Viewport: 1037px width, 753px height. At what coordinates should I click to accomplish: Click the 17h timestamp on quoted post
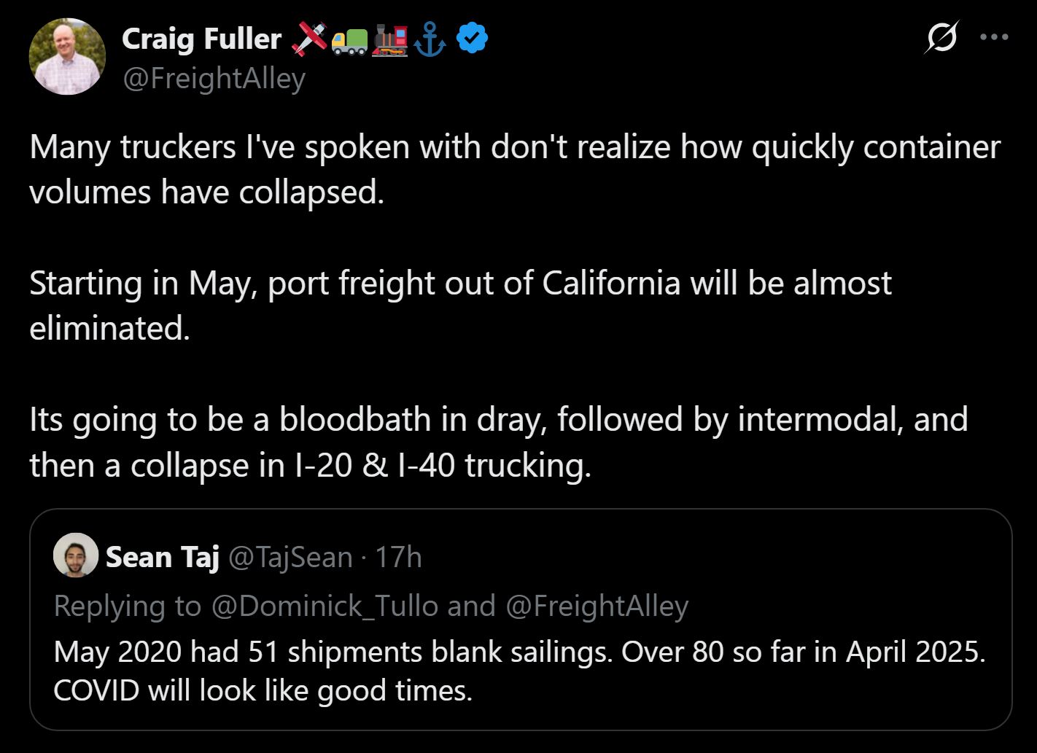(x=398, y=557)
